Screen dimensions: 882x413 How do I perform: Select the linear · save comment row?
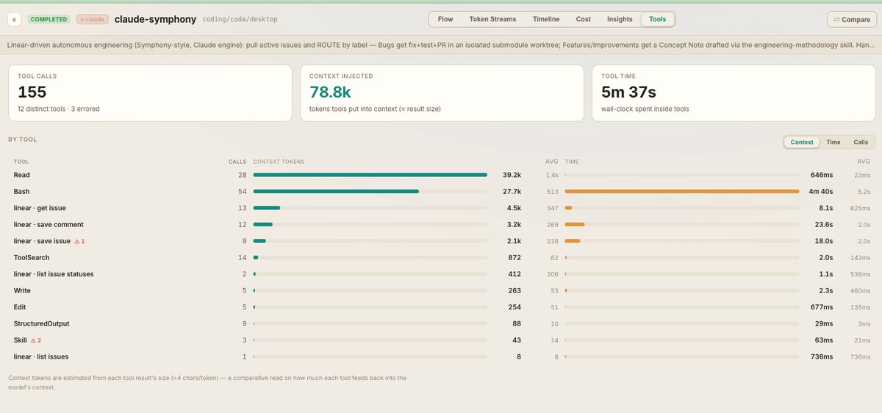click(441, 224)
